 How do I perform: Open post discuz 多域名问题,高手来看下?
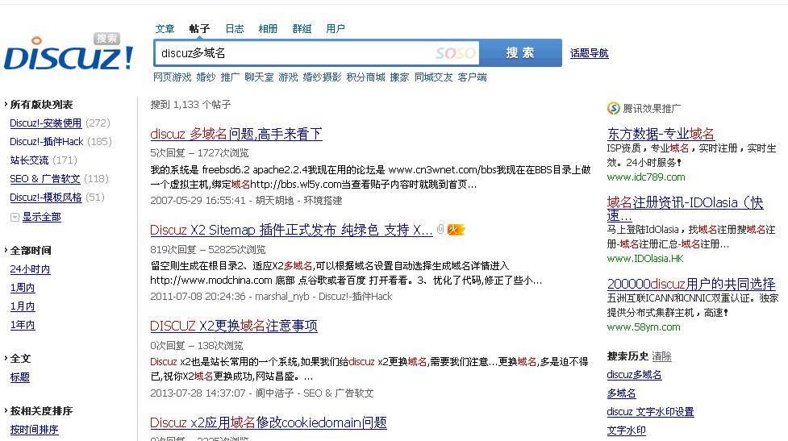point(236,134)
